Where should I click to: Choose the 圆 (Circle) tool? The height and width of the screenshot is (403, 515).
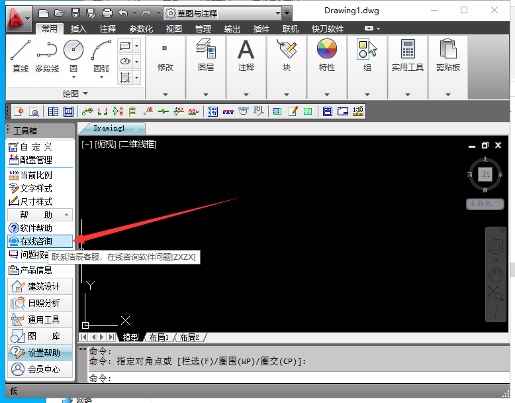point(73,56)
